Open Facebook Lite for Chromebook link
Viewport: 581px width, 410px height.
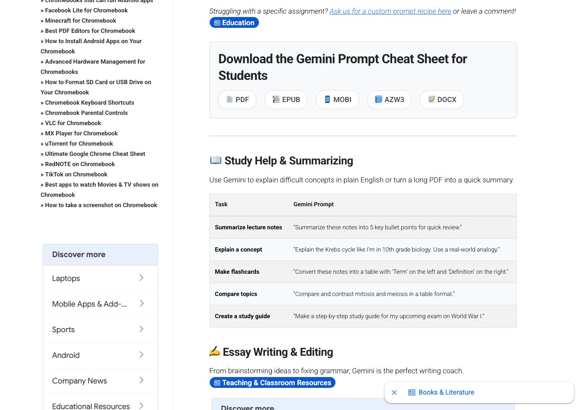(x=86, y=10)
